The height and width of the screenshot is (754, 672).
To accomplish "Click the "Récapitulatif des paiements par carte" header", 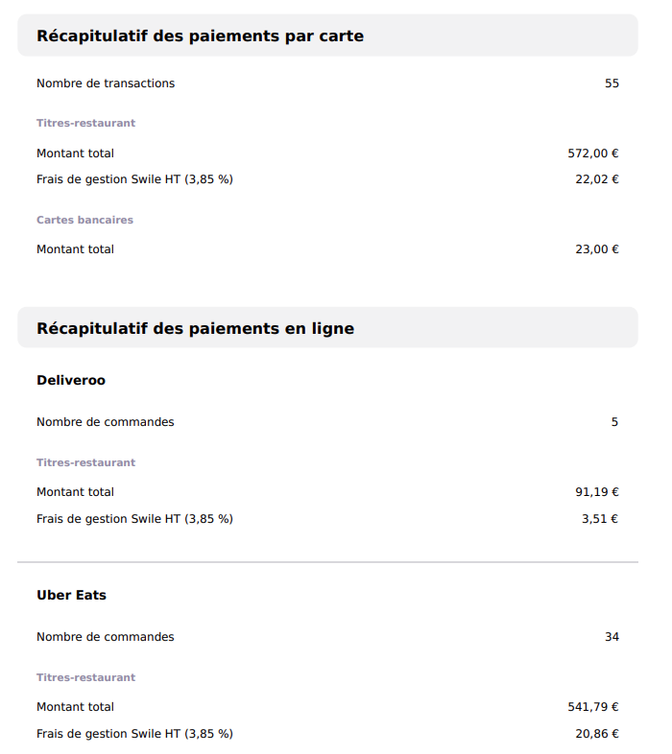I will click(x=200, y=36).
